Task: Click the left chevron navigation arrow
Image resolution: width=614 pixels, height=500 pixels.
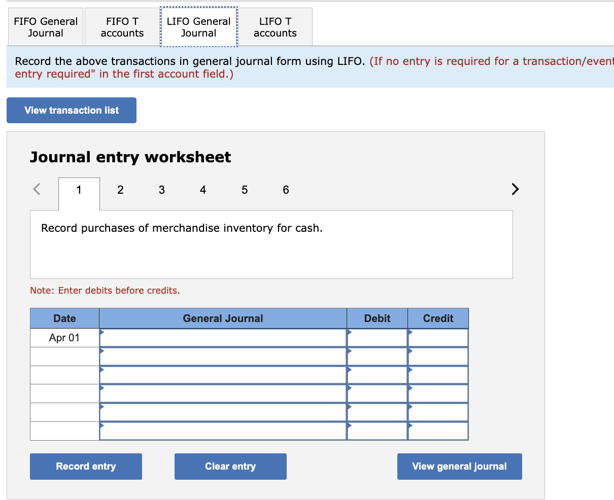Action: 36,189
